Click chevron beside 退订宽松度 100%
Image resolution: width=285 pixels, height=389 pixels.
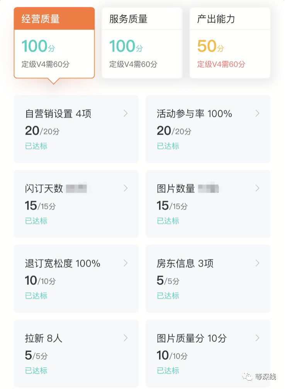(126, 263)
